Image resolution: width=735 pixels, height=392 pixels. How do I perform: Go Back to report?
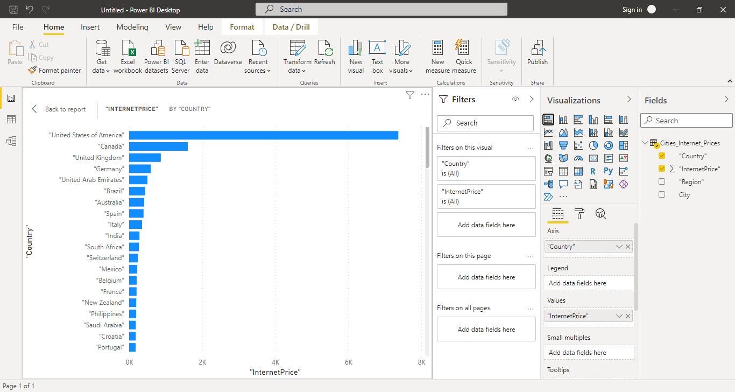(x=59, y=109)
